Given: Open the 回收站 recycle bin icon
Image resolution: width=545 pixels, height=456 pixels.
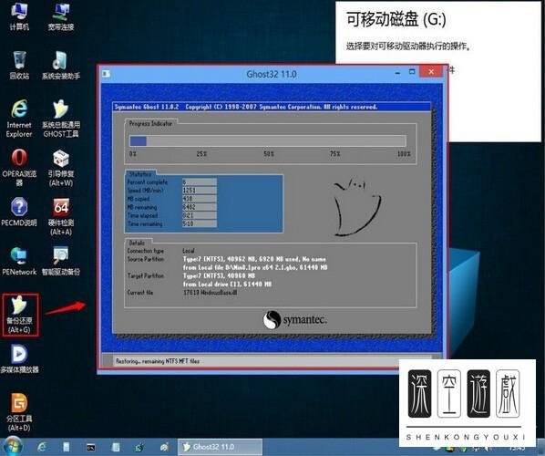Looking at the screenshot, I should (19, 65).
